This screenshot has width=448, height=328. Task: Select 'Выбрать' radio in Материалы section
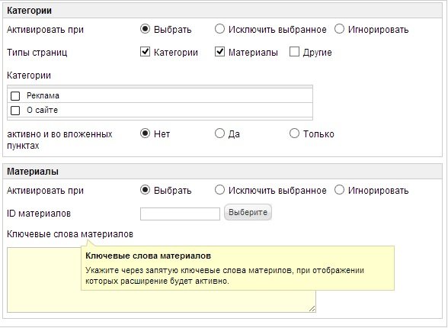(145, 190)
